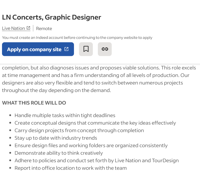The width and height of the screenshot is (200, 176).
Task: Click the LN Concerts, Graphic Designer job title
Action: coord(52,17)
